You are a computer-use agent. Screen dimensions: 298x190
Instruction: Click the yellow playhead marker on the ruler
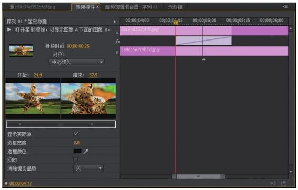tap(176, 22)
